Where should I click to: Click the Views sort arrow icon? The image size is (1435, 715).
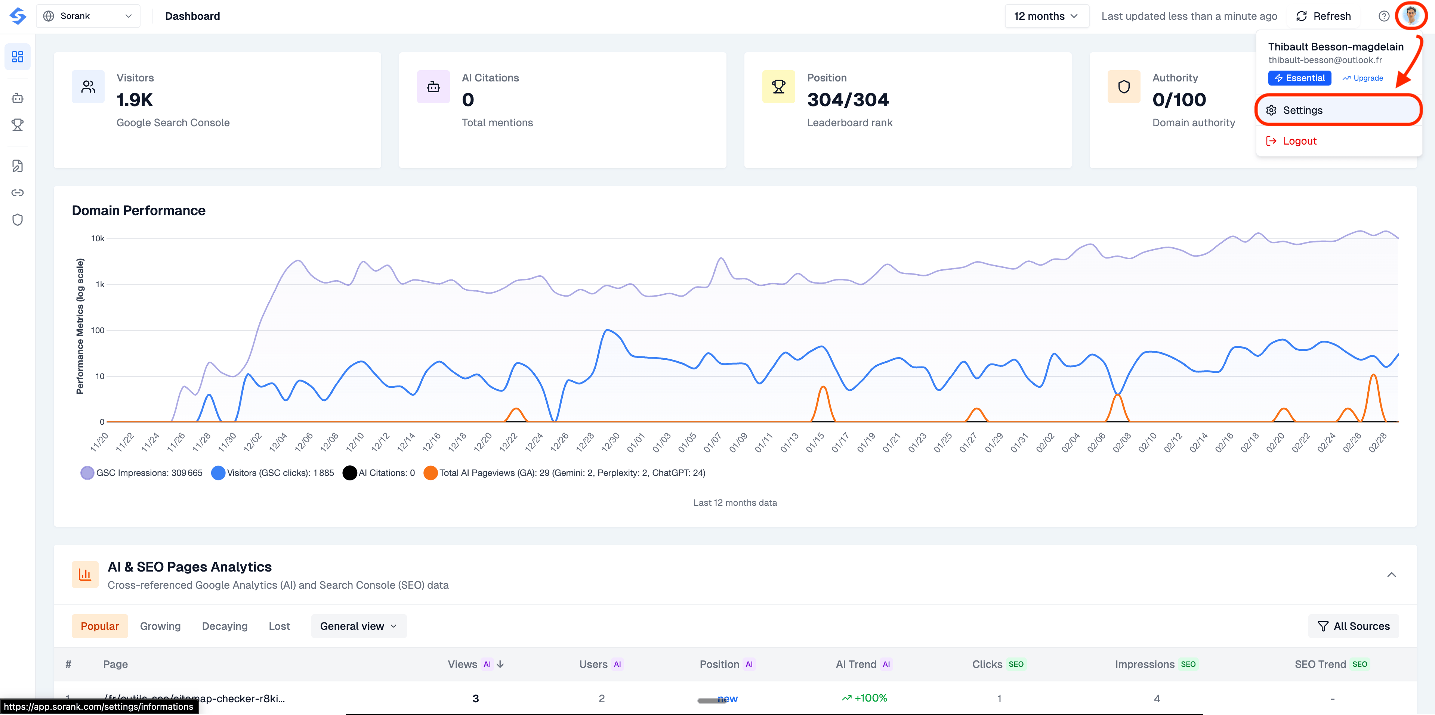pyautogui.click(x=500, y=664)
